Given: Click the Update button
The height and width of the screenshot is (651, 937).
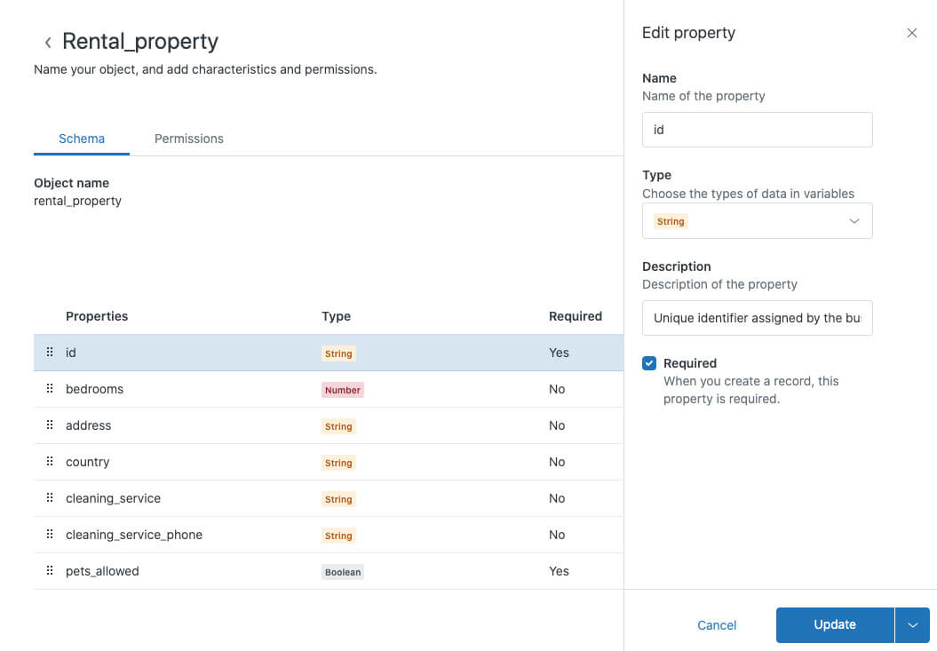Looking at the screenshot, I should pos(835,625).
